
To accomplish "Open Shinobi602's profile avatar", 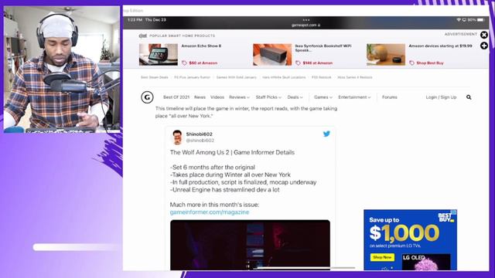I will coord(177,137).
